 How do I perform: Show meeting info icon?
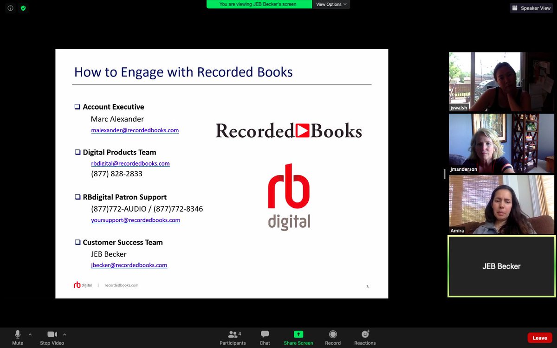click(x=11, y=8)
